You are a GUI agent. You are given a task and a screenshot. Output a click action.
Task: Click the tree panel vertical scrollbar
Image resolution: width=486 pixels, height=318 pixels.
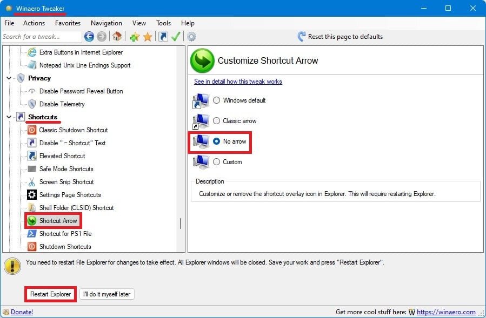[181, 224]
